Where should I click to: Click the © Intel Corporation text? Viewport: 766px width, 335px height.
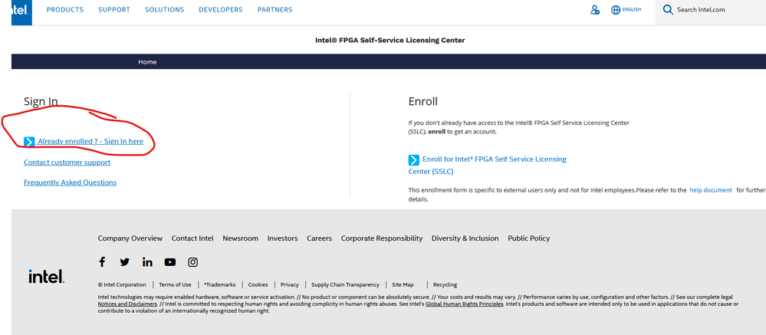click(x=122, y=284)
